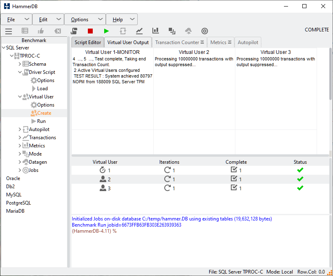The height and width of the screenshot is (276, 333).
Task: Collapse the TPROC-C tree node
Action: [x=12, y=56]
